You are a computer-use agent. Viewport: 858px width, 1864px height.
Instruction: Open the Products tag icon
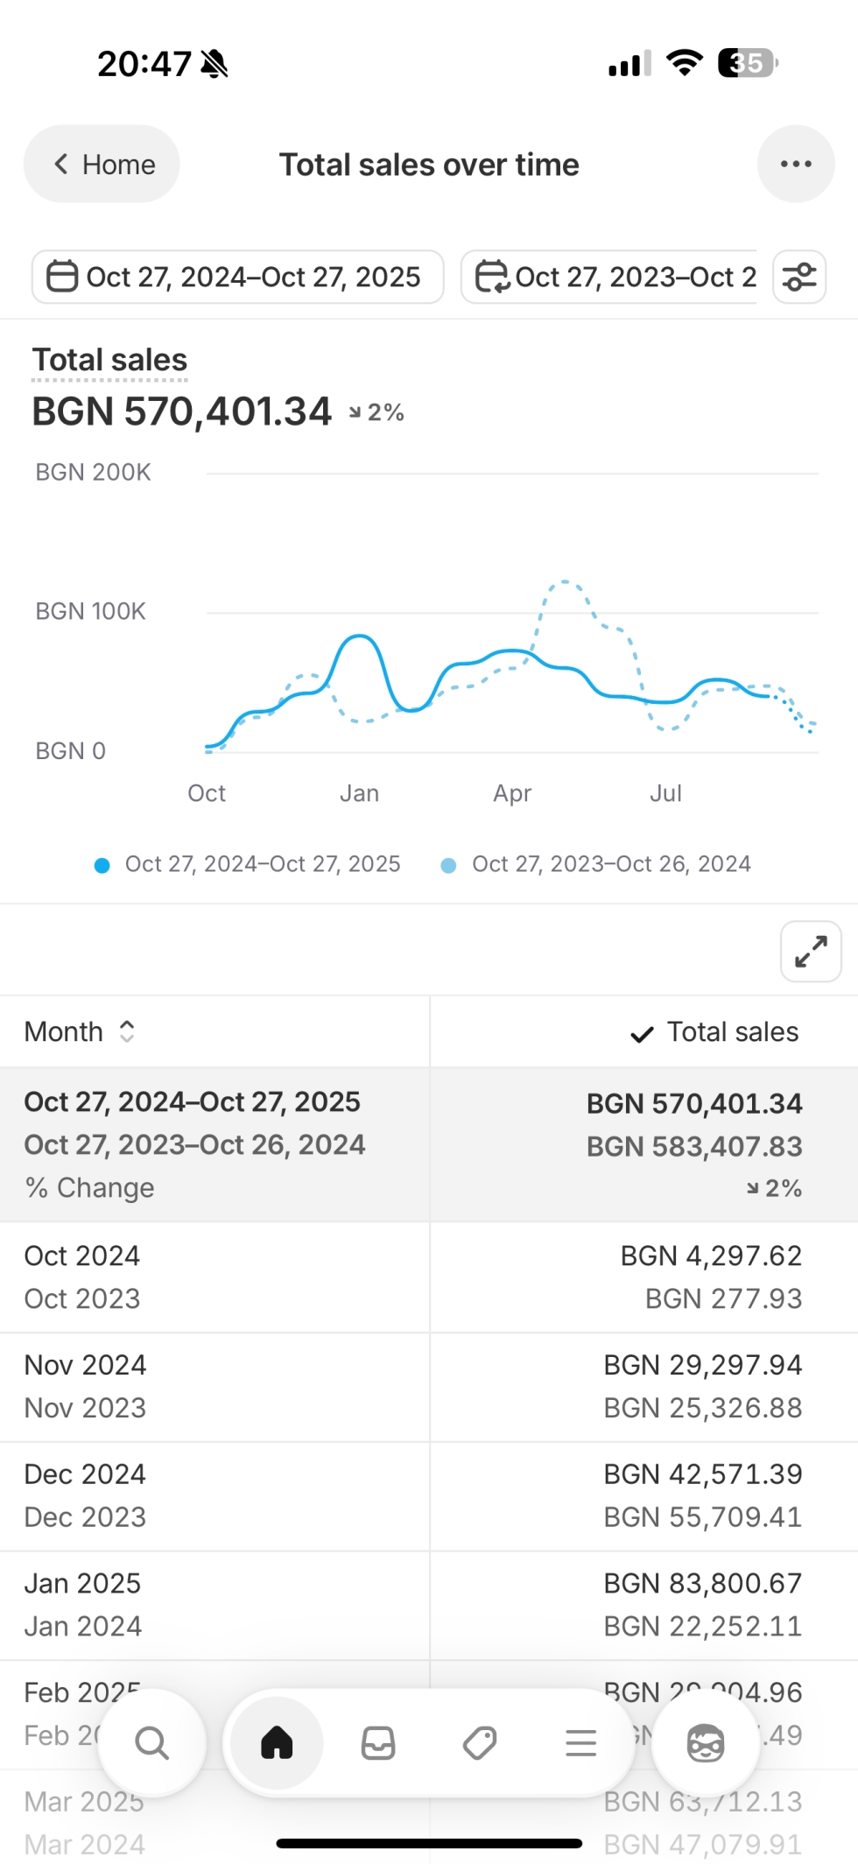pyautogui.click(x=480, y=1742)
